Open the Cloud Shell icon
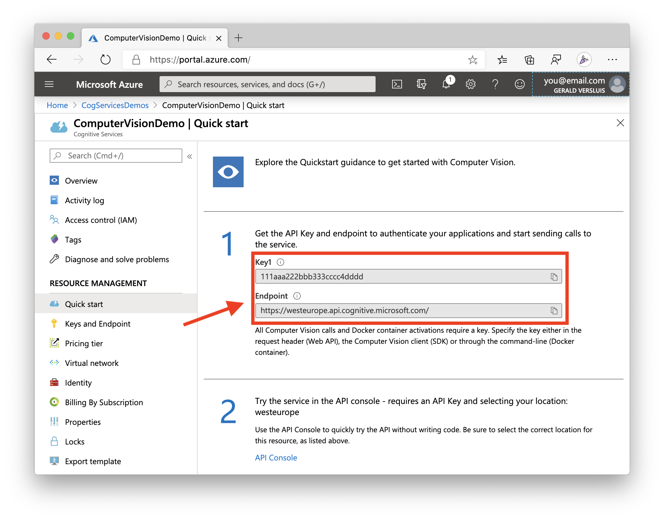Screen dimensions: 664x520 [x=397, y=84]
